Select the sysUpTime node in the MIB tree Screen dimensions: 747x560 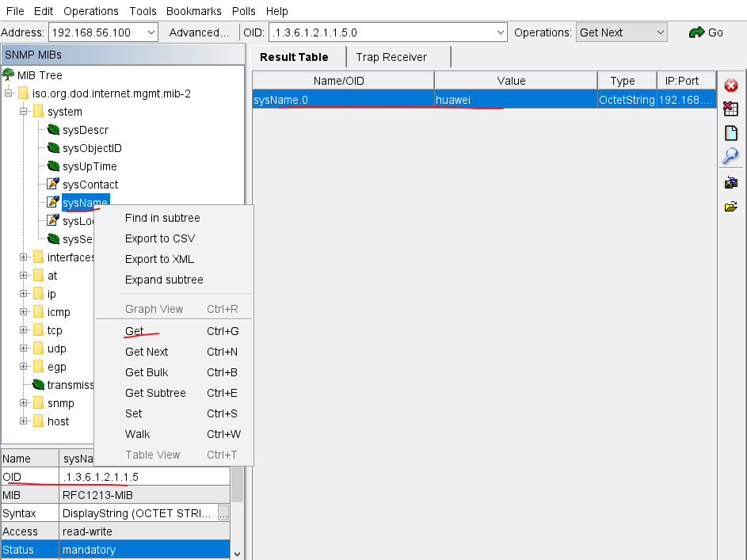(x=90, y=166)
